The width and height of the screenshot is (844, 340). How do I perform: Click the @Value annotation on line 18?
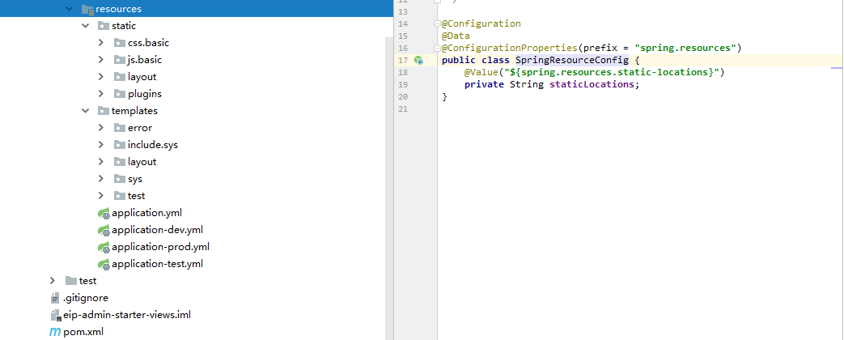[481, 72]
